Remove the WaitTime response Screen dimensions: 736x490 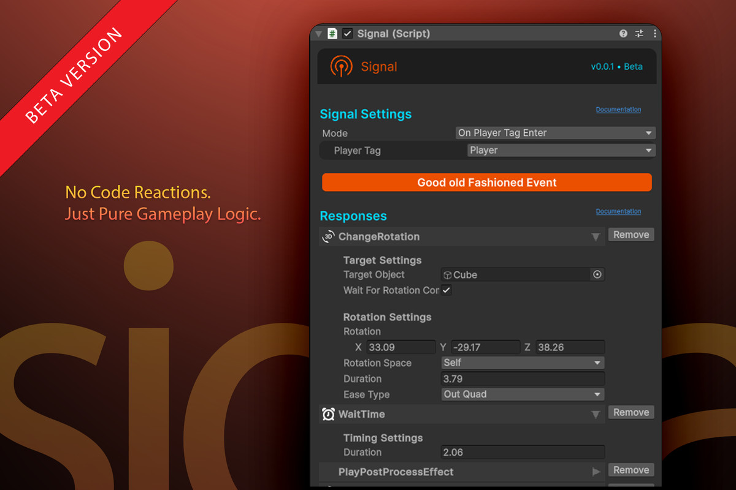pos(631,412)
